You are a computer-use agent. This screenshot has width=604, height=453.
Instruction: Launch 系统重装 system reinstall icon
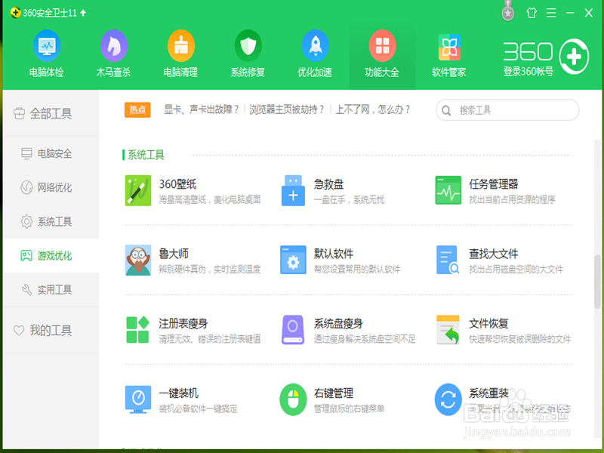coord(448,399)
